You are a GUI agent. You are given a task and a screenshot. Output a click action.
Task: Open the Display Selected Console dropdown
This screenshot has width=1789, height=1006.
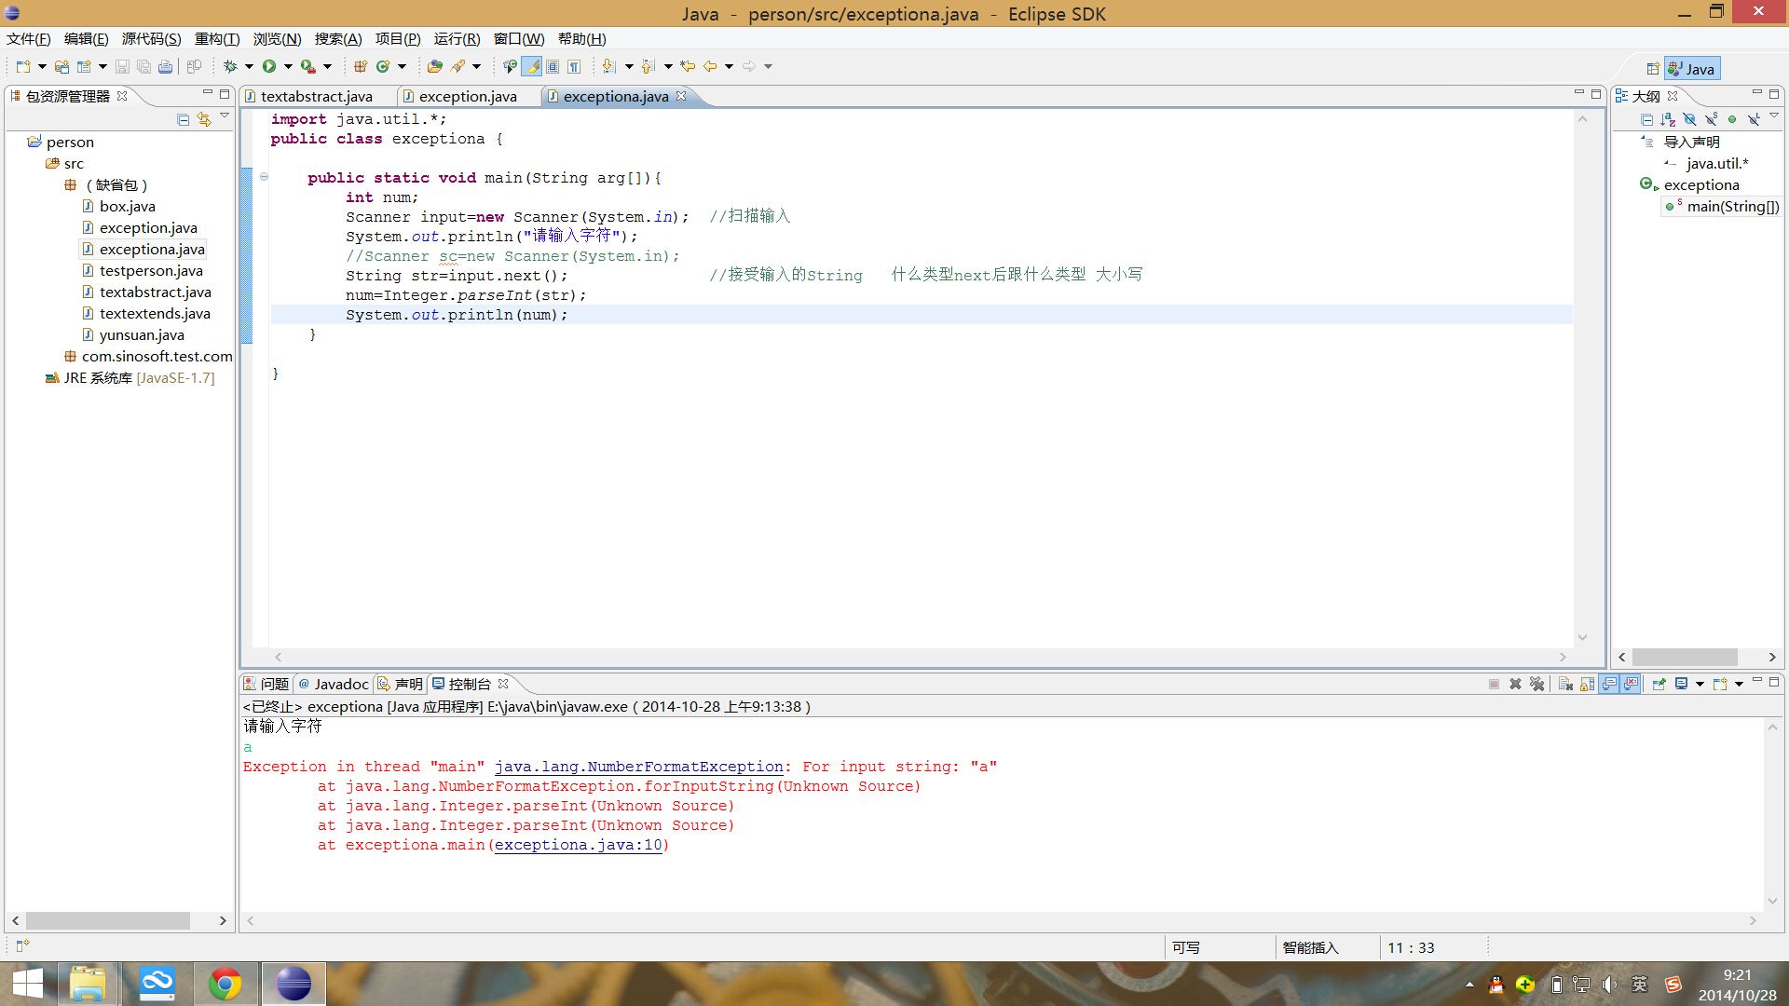click(1700, 684)
